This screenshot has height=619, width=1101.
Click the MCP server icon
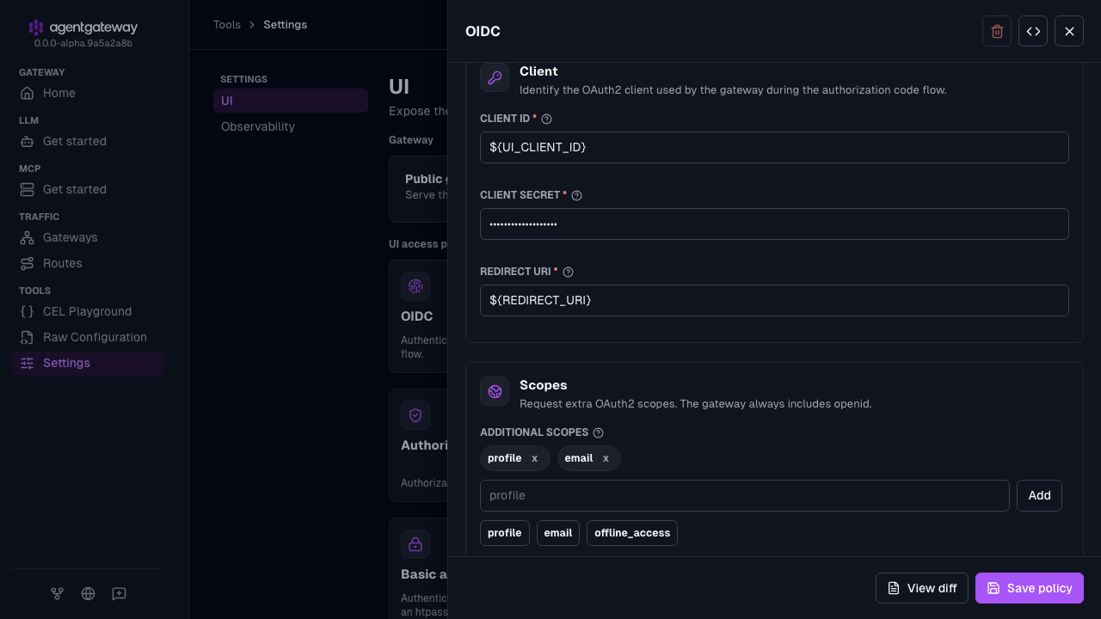pyautogui.click(x=28, y=189)
